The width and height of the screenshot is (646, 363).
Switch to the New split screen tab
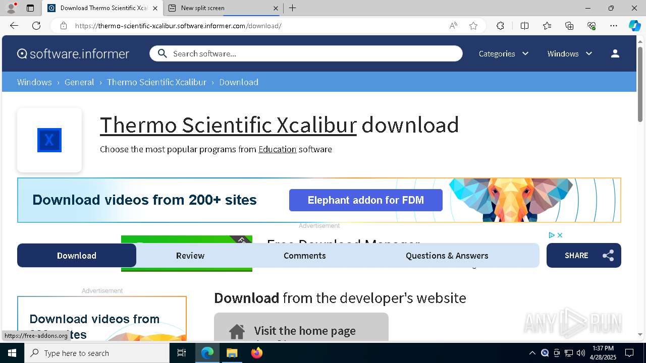223,8
